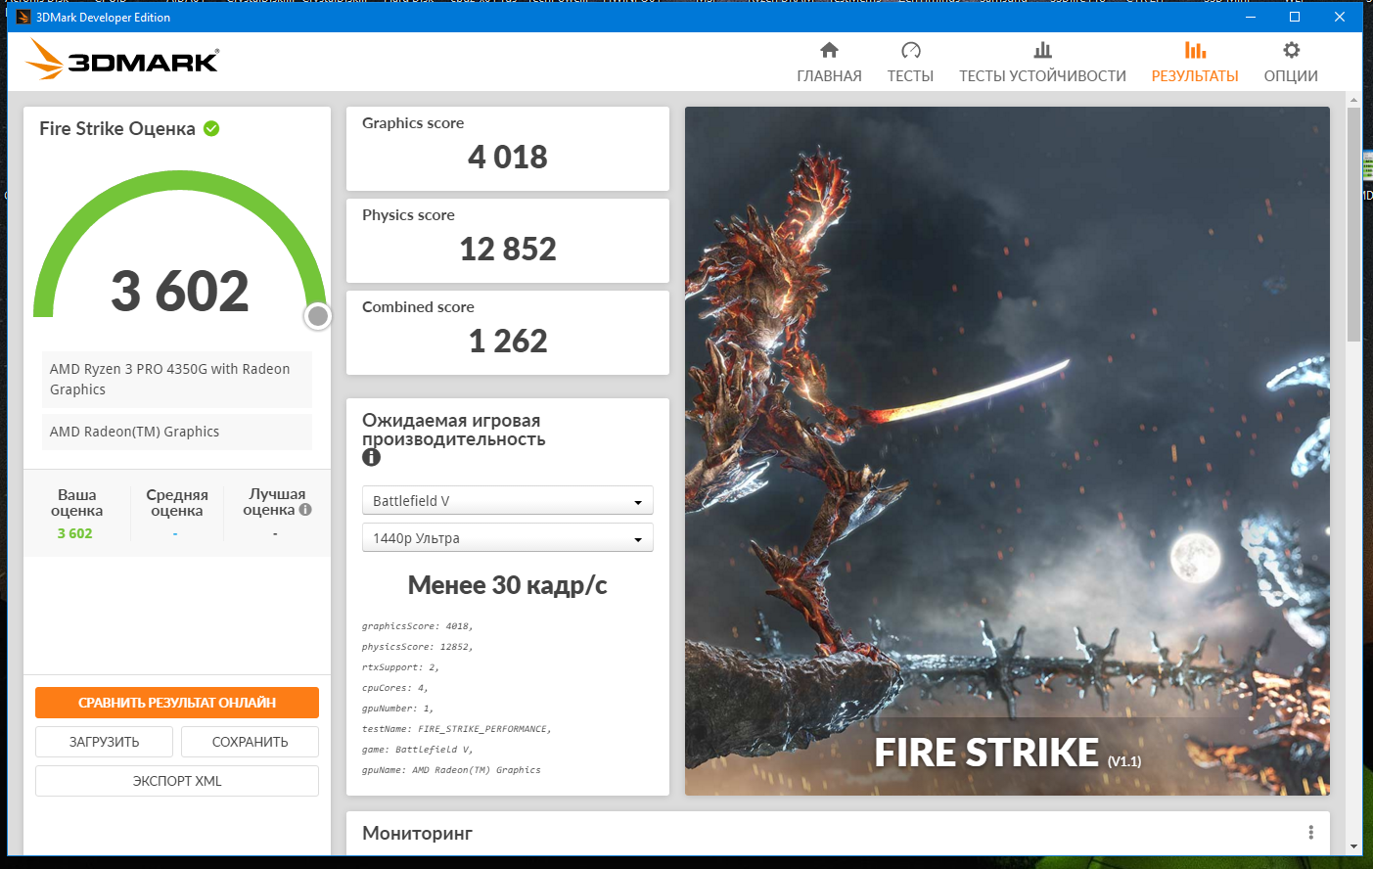Click the gpuName: AMD Radeon(TM) Graphics line
Viewport: 1373px width, 869px height.
click(451, 770)
